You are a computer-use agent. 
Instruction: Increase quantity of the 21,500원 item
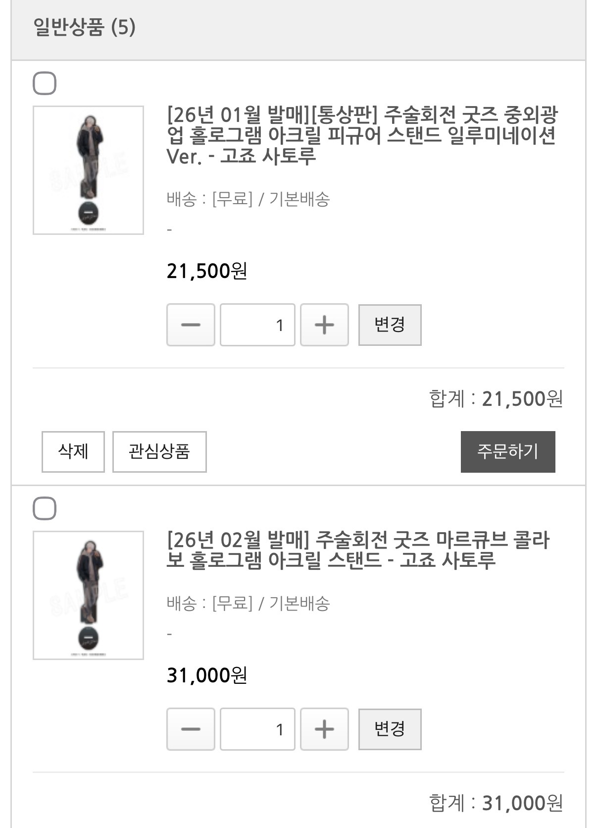coord(324,325)
